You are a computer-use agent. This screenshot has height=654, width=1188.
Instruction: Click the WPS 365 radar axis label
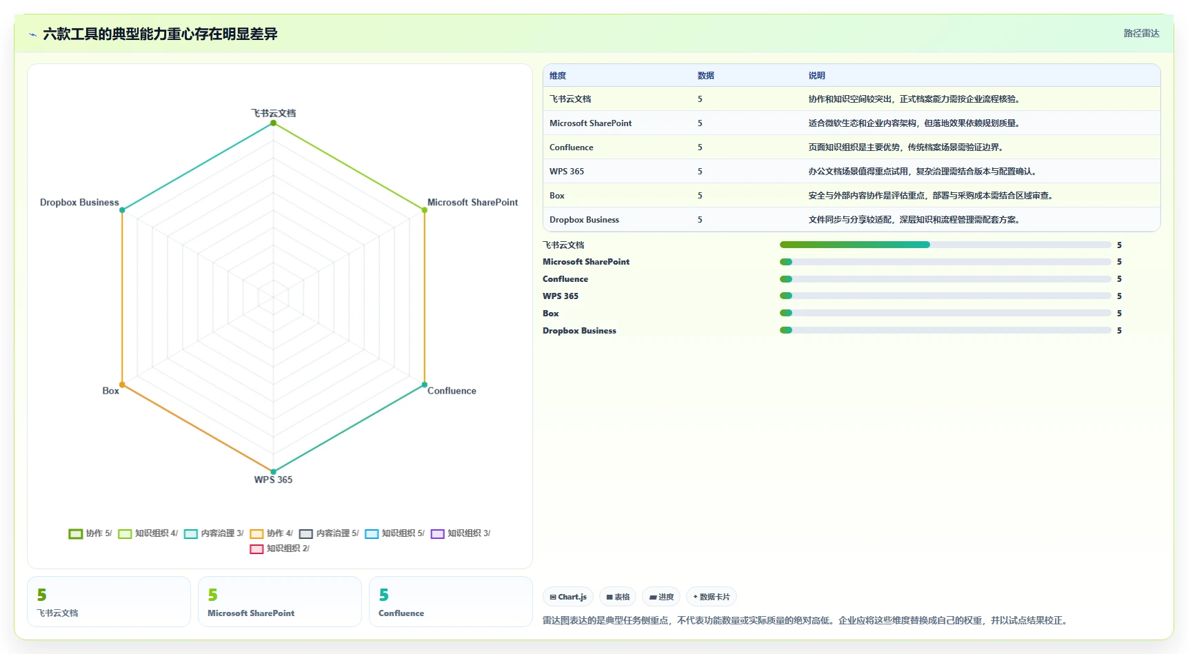(273, 480)
